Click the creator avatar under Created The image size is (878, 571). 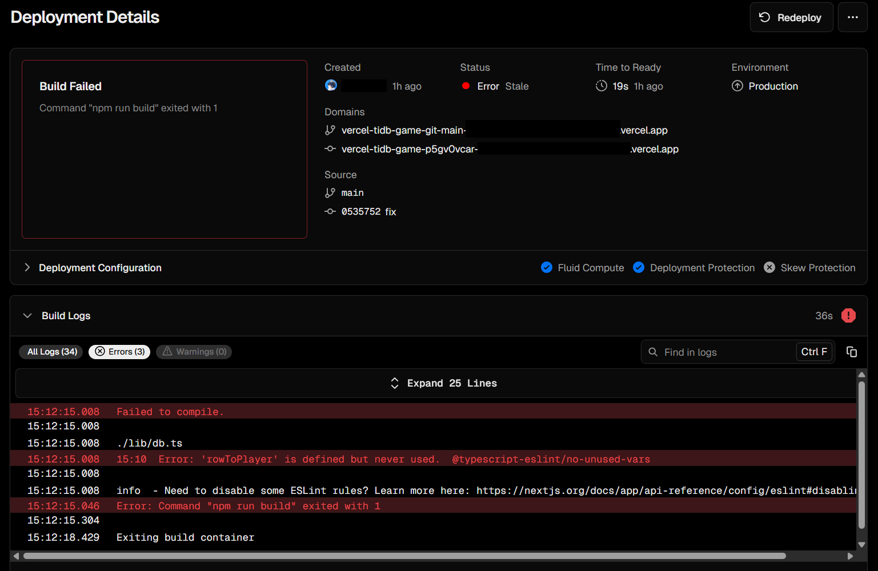point(331,86)
